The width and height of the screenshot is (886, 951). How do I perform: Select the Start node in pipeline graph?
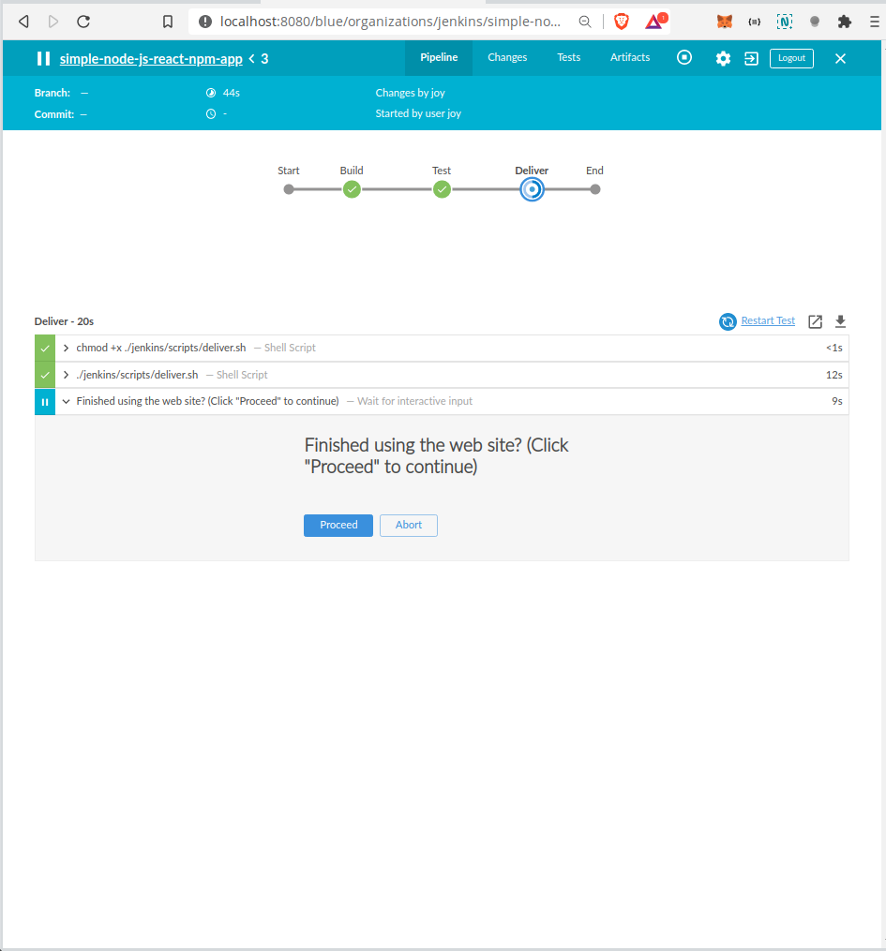click(x=289, y=189)
